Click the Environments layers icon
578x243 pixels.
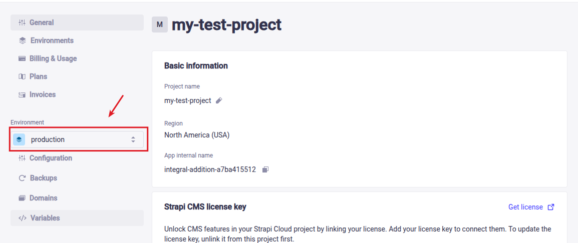[x=22, y=40]
